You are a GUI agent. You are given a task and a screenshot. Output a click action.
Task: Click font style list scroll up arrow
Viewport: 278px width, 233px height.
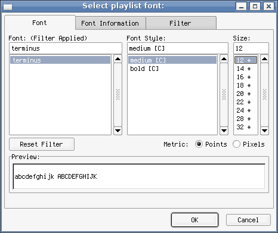(224, 59)
